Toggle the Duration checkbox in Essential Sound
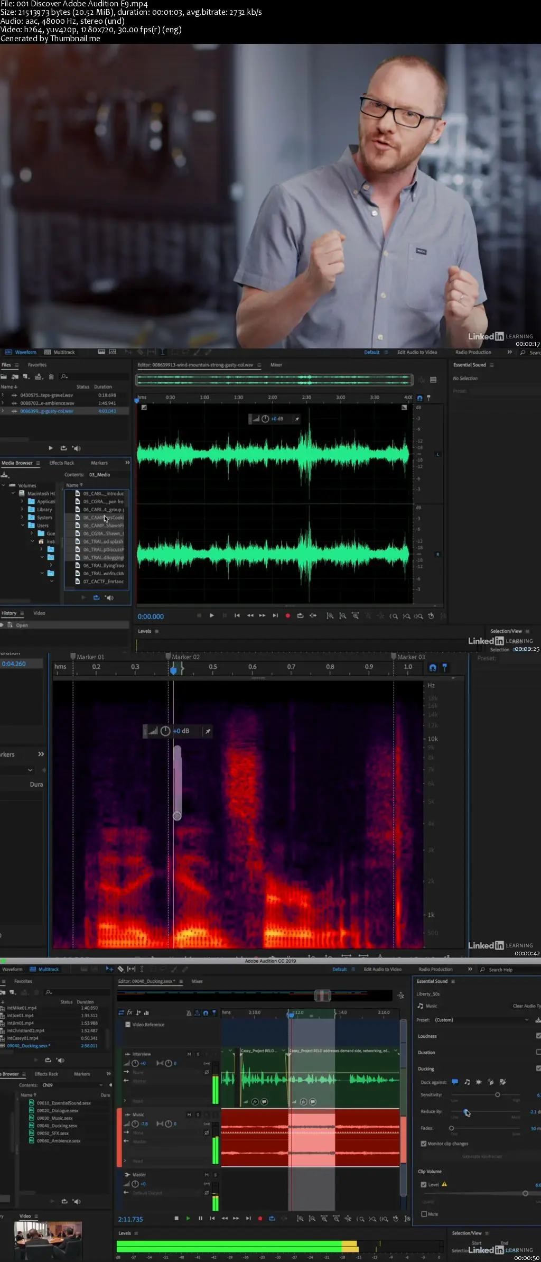Image resolution: width=541 pixels, height=1262 pixels. click(x=538, y=1052)
